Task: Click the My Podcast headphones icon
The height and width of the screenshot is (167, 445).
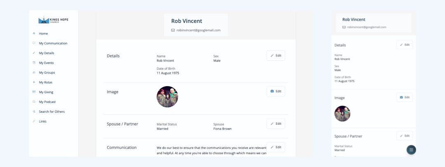Action: [34, 102]
